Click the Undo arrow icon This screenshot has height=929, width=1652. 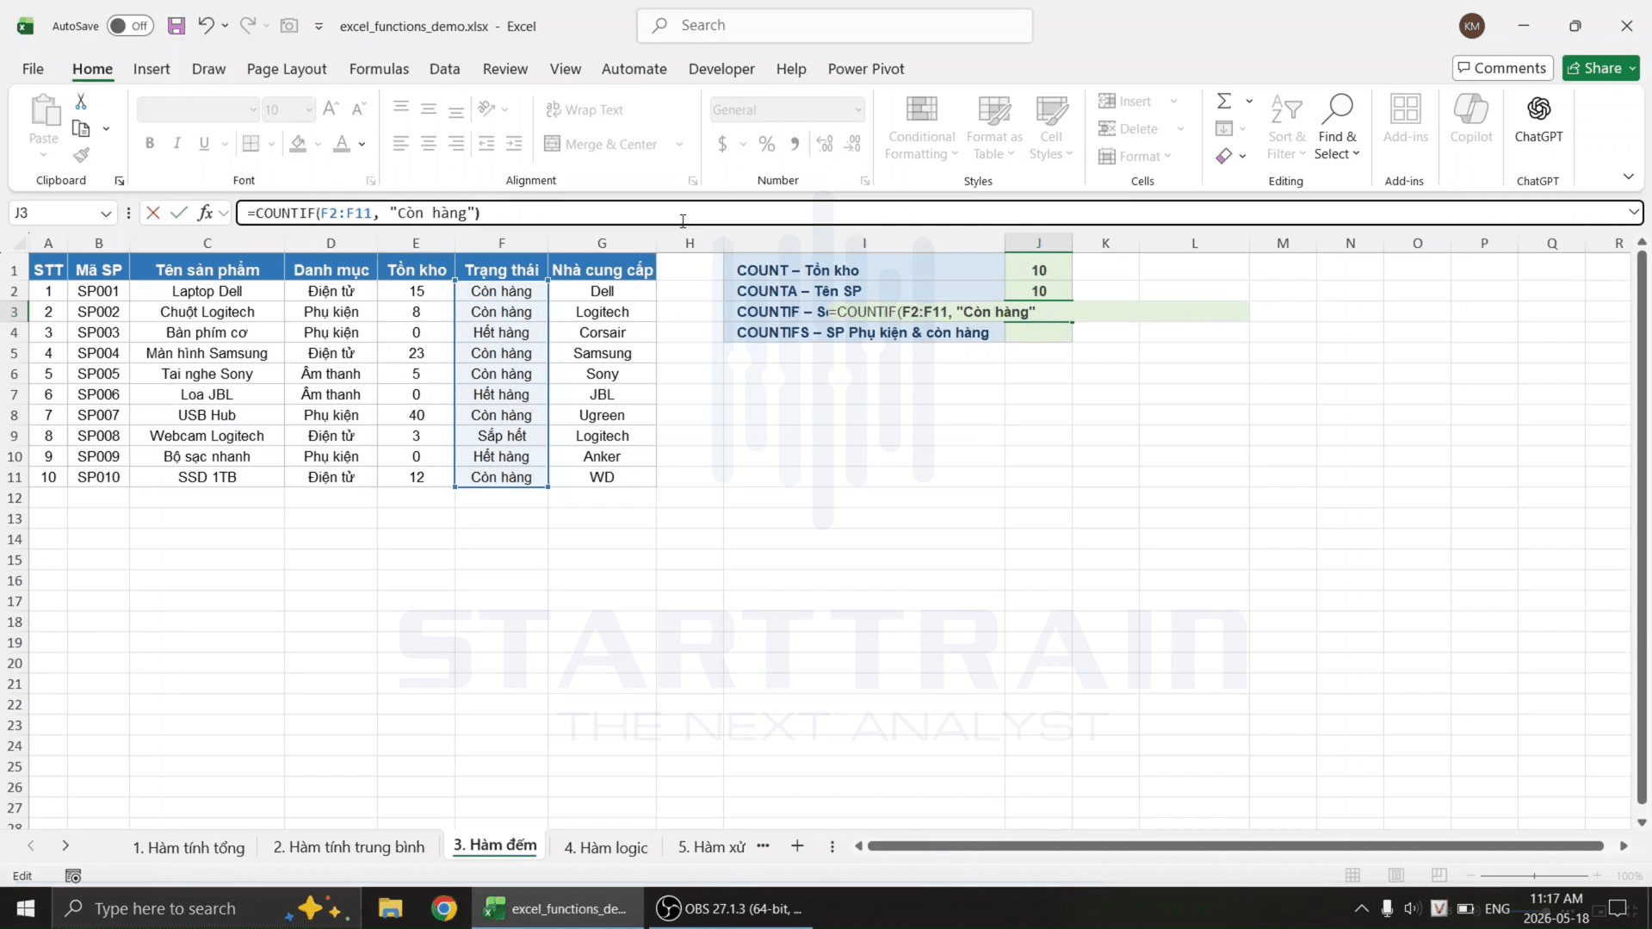tap(206, 26)
